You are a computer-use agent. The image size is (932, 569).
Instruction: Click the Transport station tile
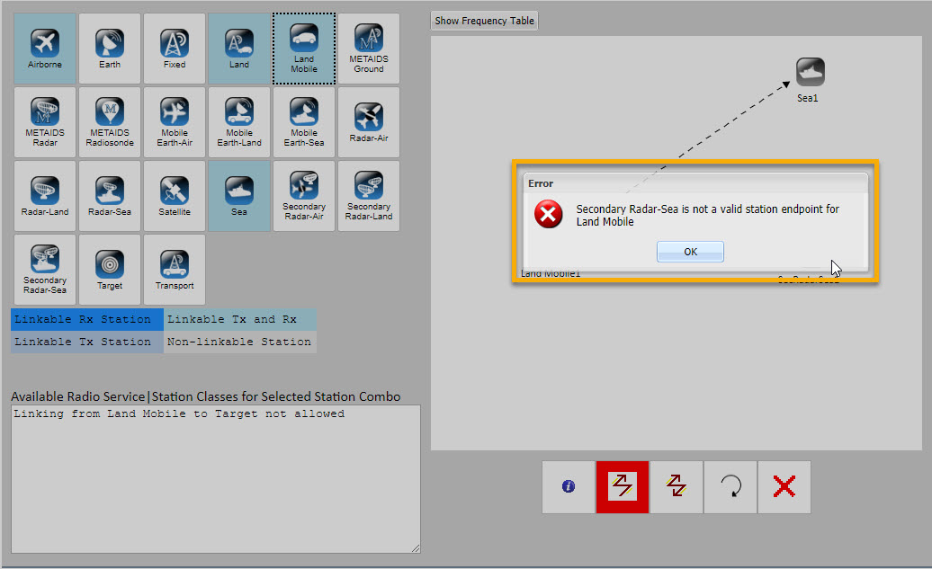click(175, 269)
